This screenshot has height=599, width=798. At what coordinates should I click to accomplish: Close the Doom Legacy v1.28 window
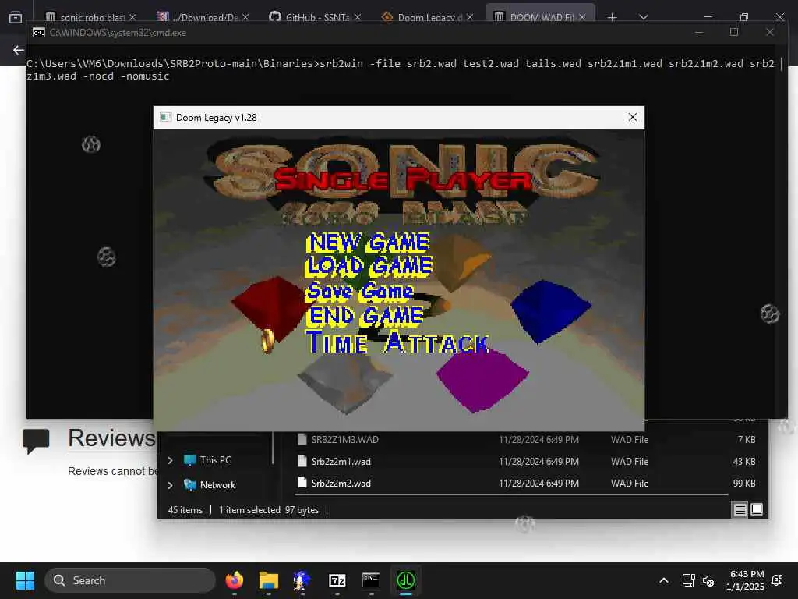633,117
